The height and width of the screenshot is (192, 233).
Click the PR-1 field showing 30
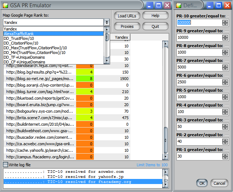[199, 156]
